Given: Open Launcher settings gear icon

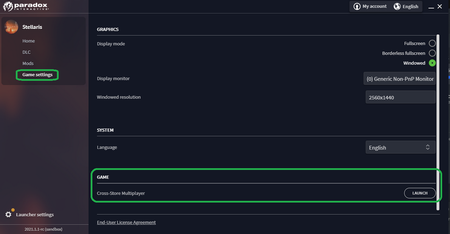Looking at the screenshot, I should pos(8,214).
